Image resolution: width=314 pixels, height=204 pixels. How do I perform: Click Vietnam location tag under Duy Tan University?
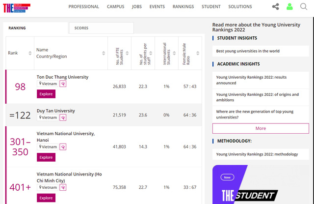(x=48, y=117)
